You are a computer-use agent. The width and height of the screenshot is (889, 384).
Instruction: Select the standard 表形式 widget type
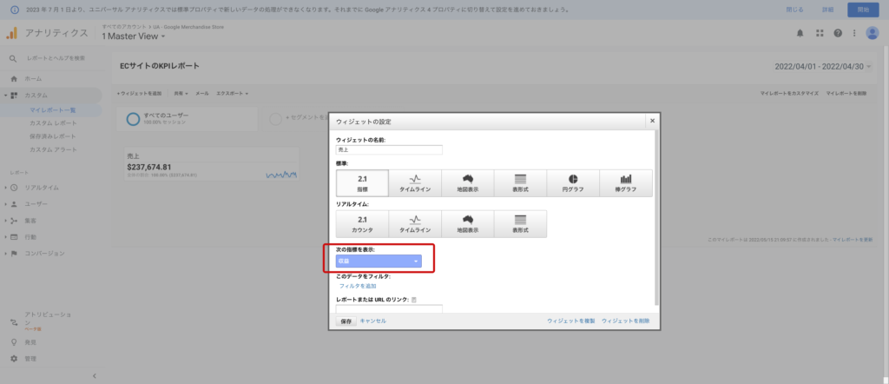[521, 183]
